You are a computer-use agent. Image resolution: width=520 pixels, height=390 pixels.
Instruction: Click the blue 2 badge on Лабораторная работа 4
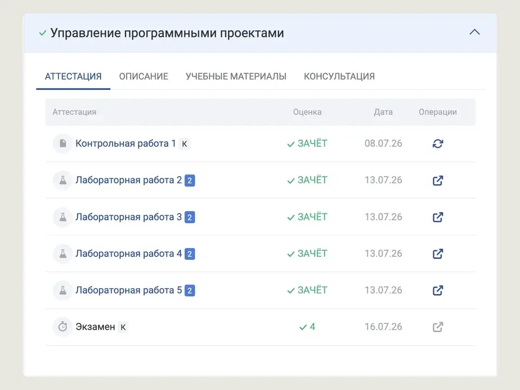pyautogui.click(x=190, y=254)
